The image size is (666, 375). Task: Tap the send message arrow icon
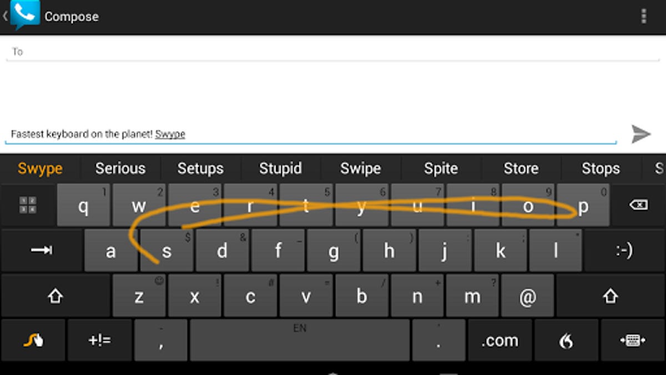click(x=640, y=134)
